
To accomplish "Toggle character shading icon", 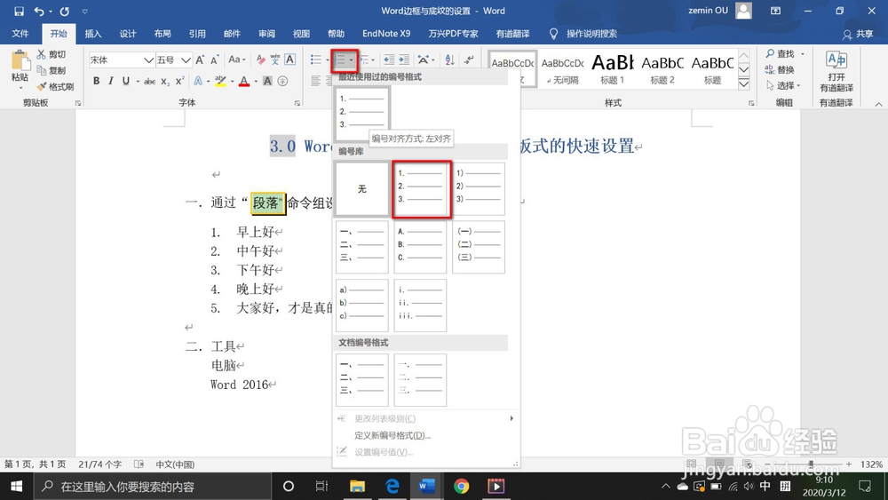I will tap(267, 81).
